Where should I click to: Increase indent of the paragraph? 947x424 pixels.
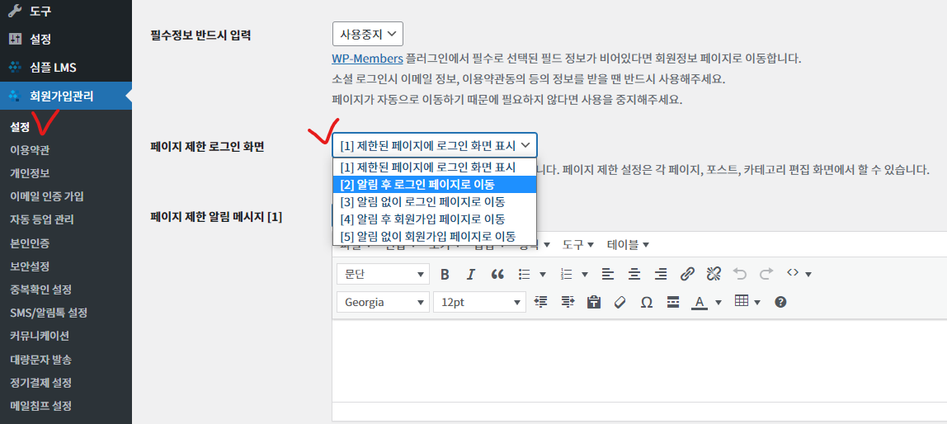click(567, 301)
